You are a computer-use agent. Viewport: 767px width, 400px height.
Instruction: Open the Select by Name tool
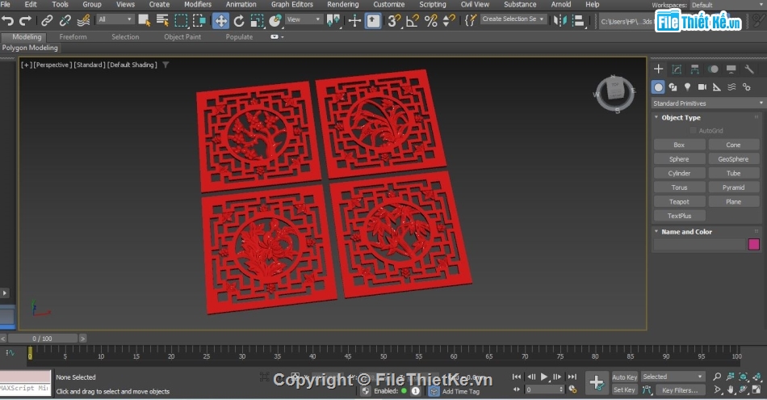point(162,20)
